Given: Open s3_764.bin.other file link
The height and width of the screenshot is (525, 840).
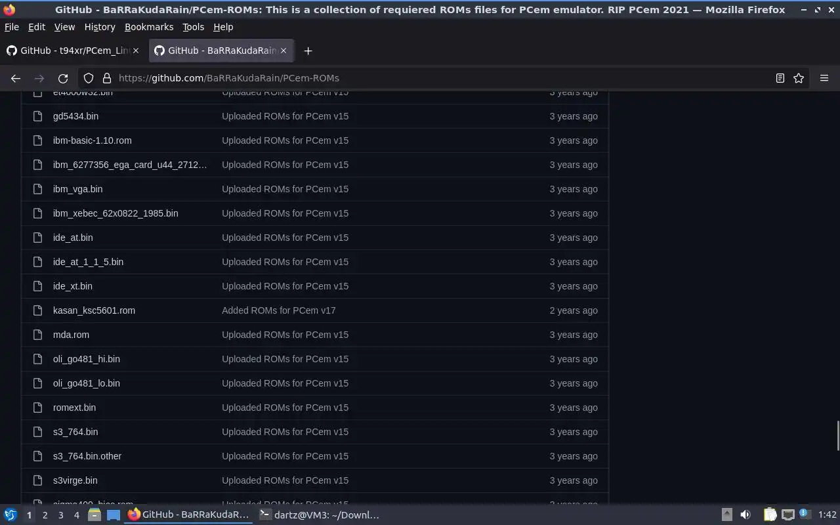Looking at the screenshot, I should [87, 456].
